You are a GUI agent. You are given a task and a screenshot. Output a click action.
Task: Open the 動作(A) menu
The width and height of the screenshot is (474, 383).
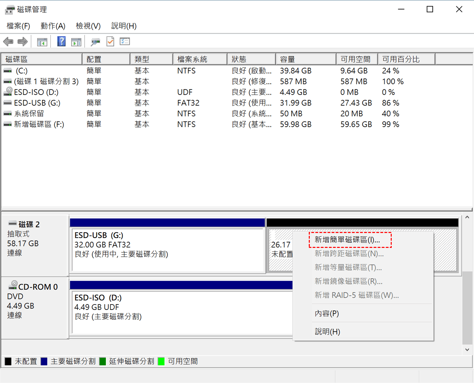pyautogui.click(x=53, y=26)
